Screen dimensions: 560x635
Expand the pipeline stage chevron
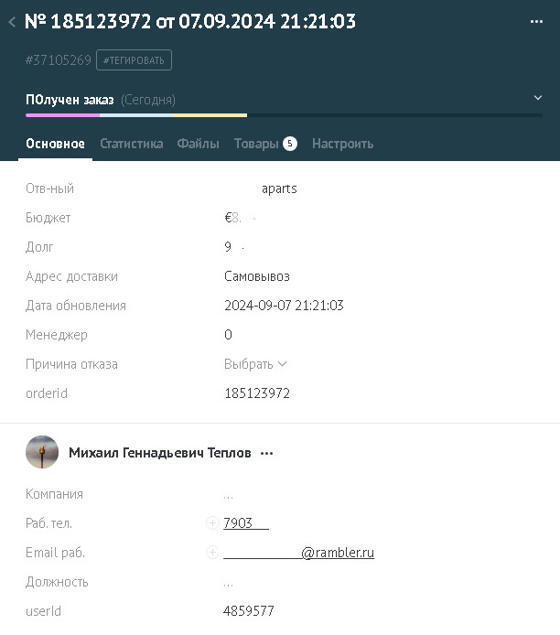(x=538, y=98)
